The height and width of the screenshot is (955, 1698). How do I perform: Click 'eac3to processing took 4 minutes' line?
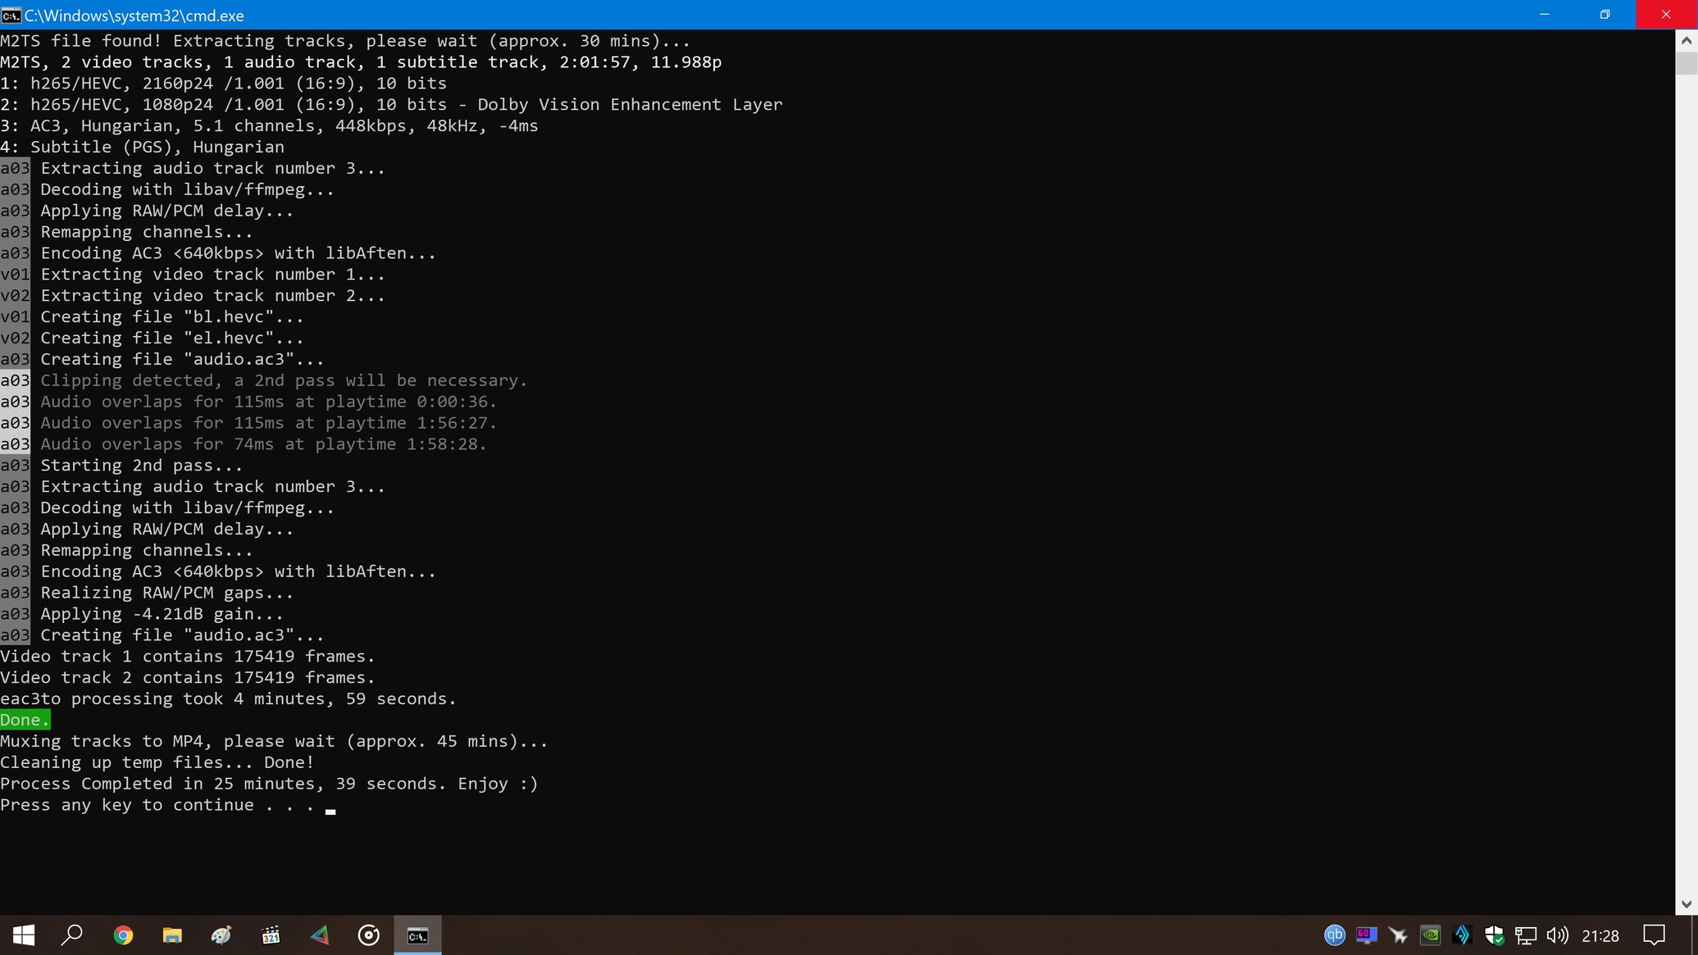pyautogui.click(x=228, y=698)
